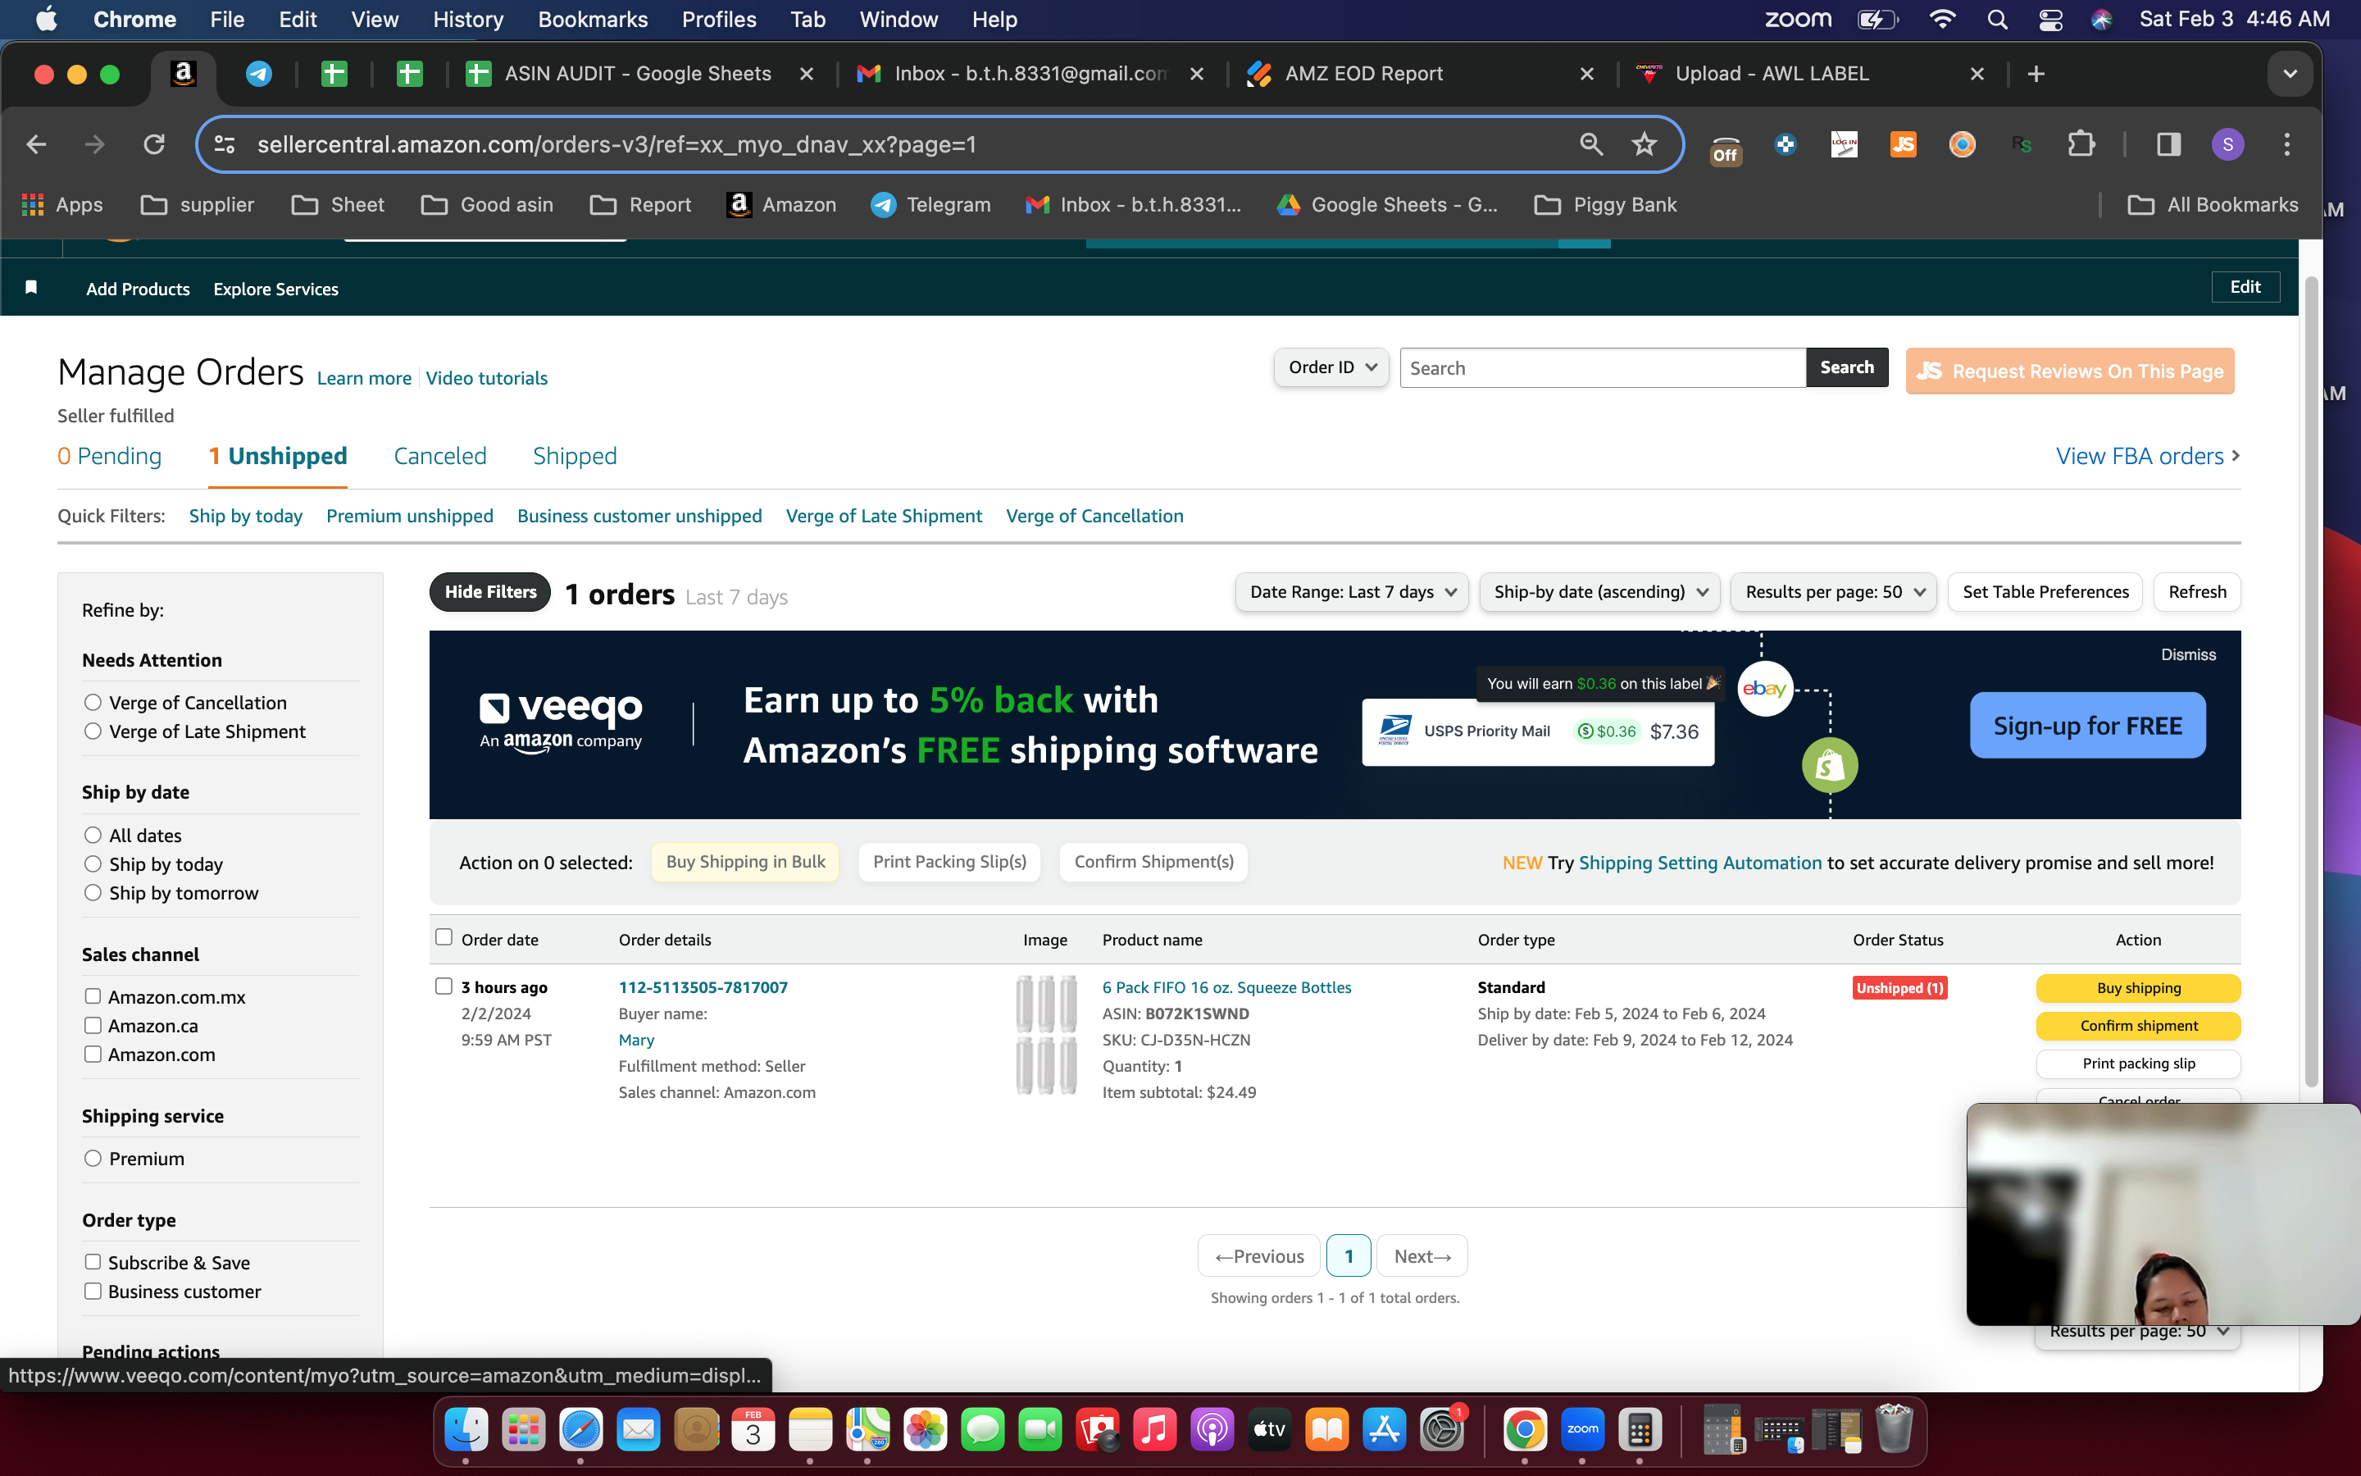
Task: Open the top Results per page: 50 dropdown
Action: pos(1833,591)
